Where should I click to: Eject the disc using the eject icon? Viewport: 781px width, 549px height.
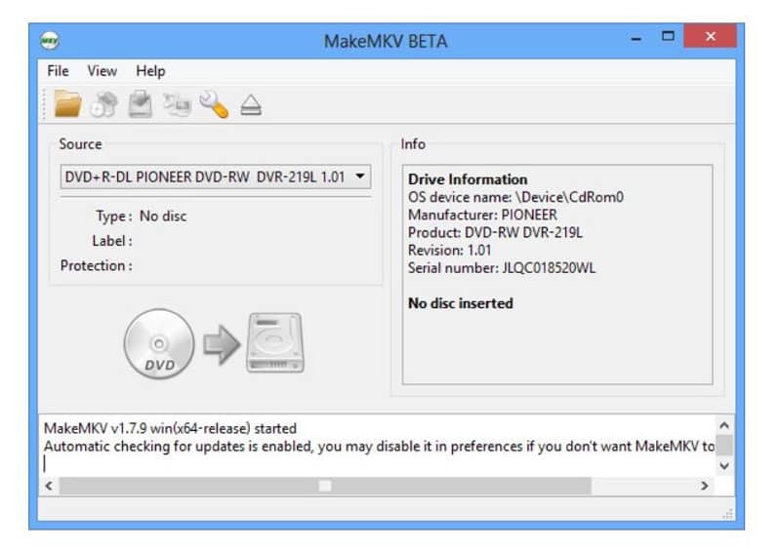pyautogui.click(x=251, y=104)
